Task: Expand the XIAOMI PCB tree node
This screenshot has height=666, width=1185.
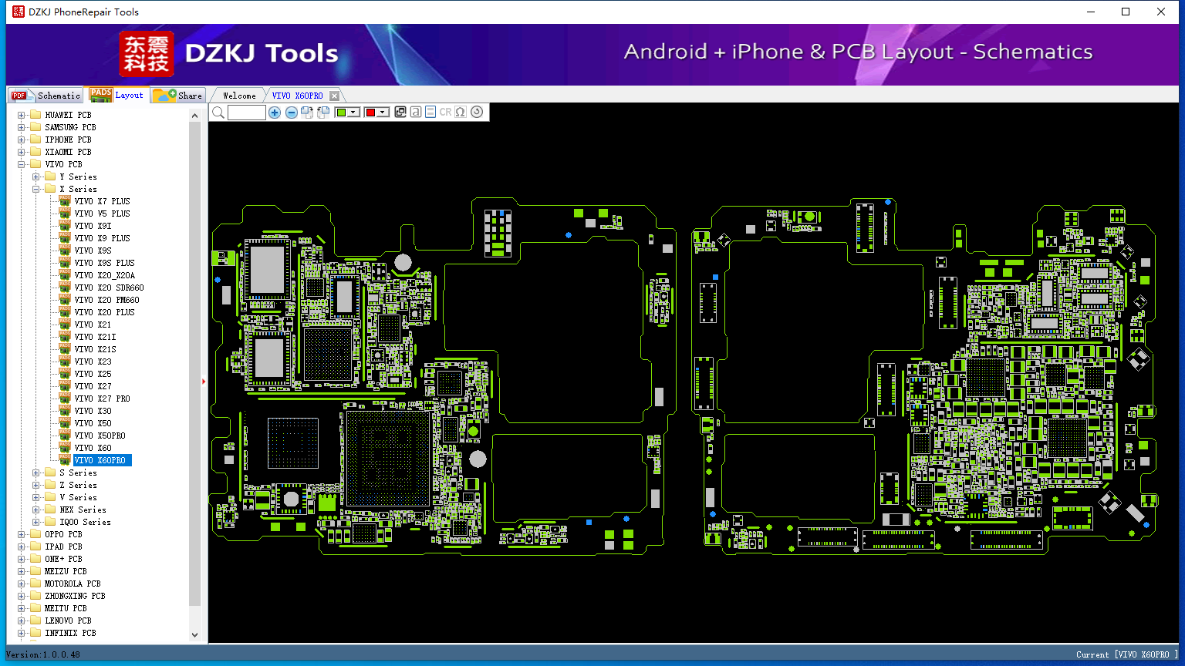Action: [22, 152]
